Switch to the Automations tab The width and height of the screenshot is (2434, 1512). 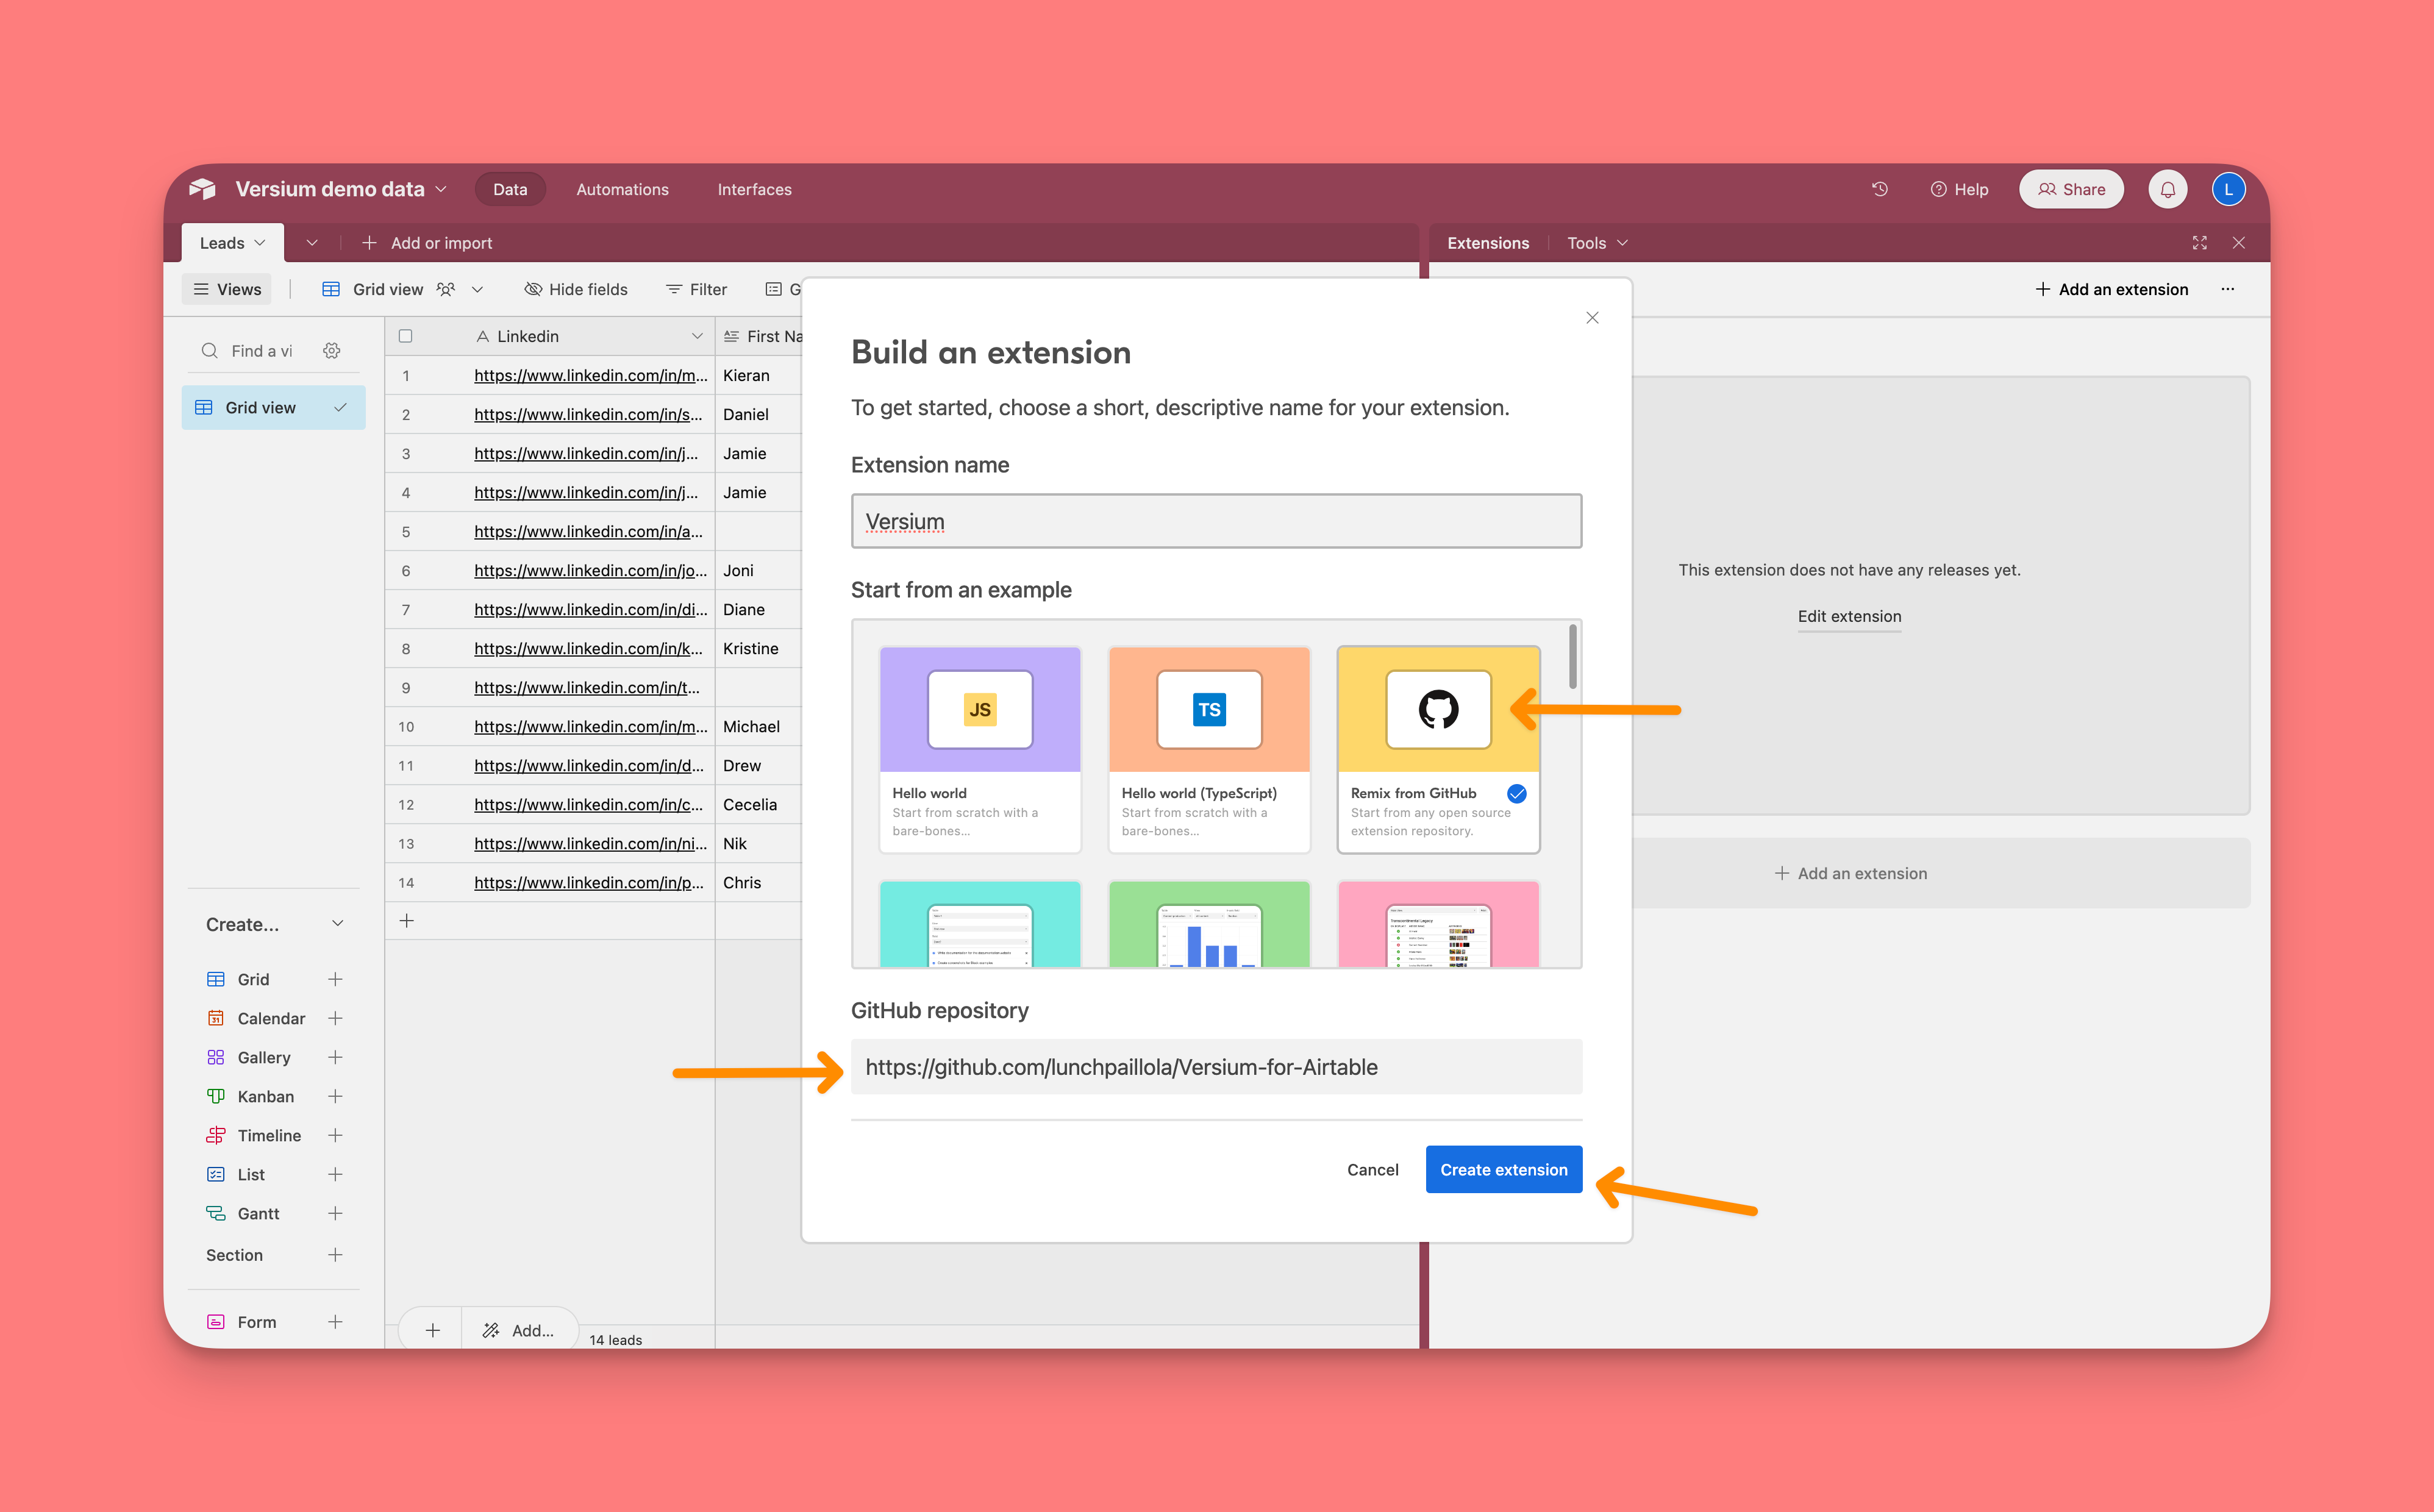click(622, 189)
